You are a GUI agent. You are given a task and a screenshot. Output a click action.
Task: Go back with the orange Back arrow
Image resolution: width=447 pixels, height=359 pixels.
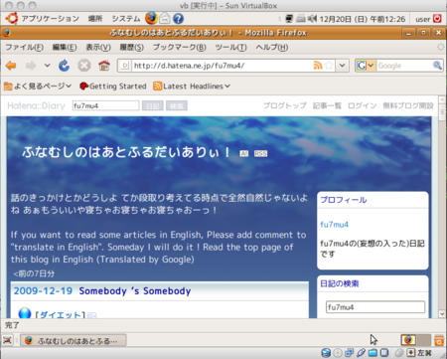click(11, 66)
